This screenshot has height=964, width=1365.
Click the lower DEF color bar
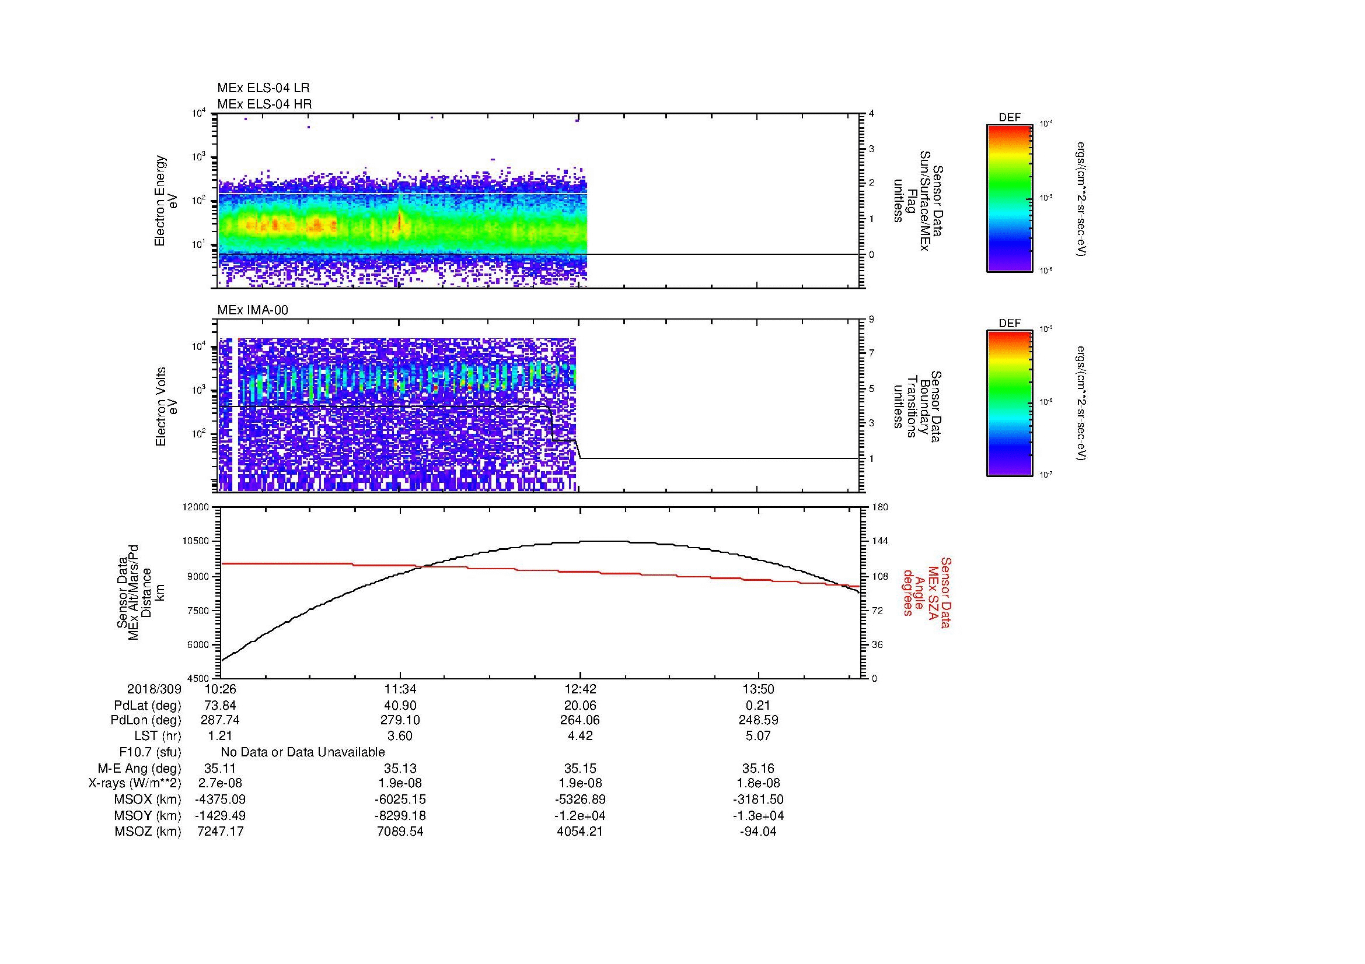[x=1010, y=404]
